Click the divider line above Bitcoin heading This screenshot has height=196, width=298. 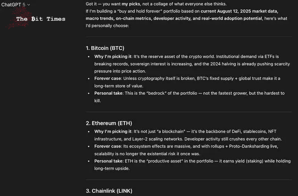coord(189,37)
